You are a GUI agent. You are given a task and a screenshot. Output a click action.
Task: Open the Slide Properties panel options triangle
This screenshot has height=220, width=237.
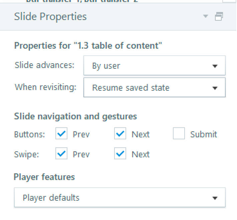(206, 16)
